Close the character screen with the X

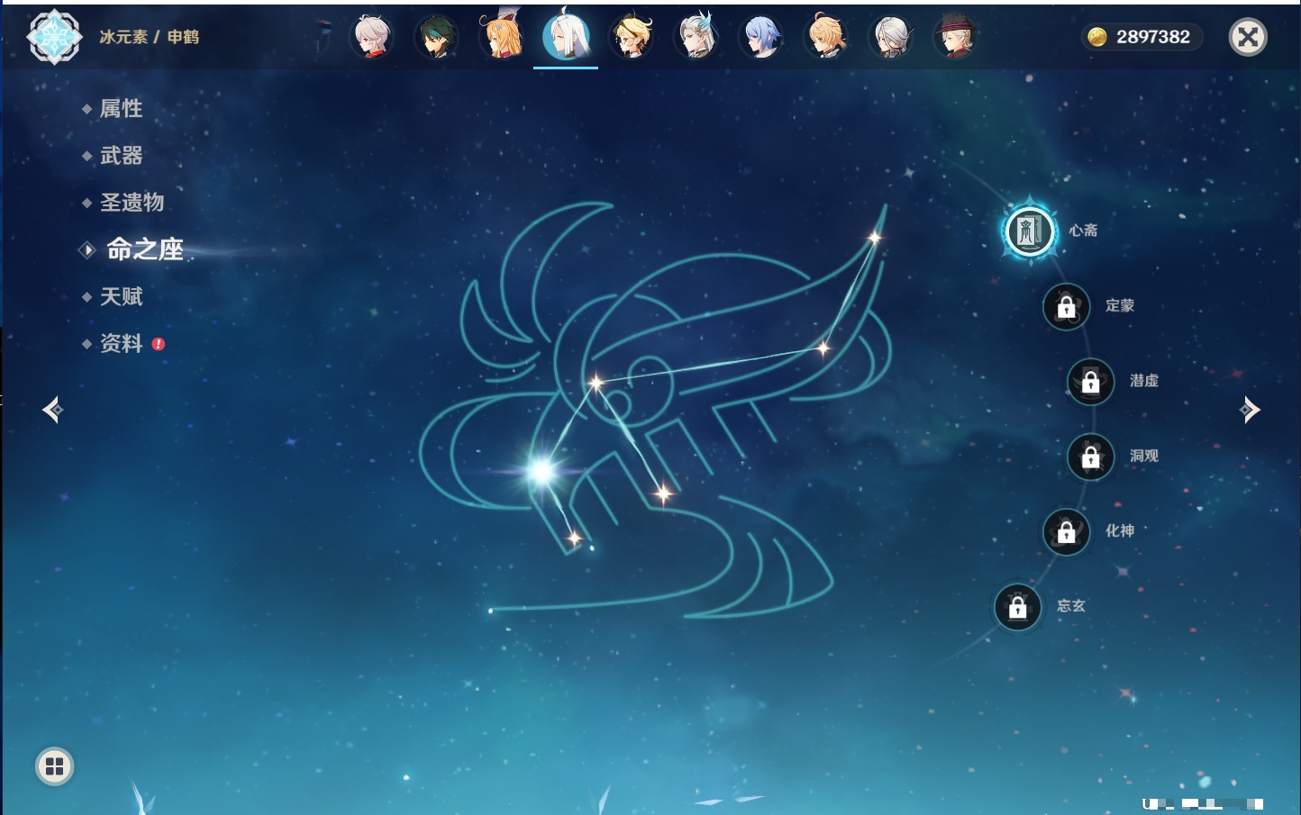click(x=1248, y=37)
